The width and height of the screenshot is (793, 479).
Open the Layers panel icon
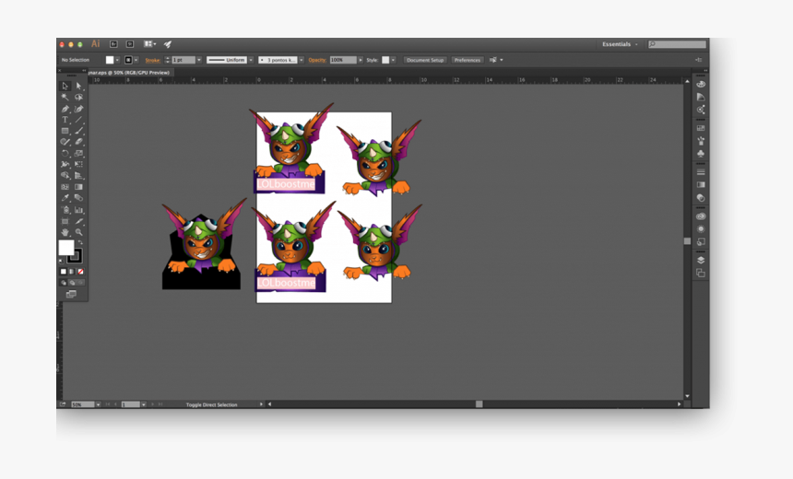click(x=701, y=260)
